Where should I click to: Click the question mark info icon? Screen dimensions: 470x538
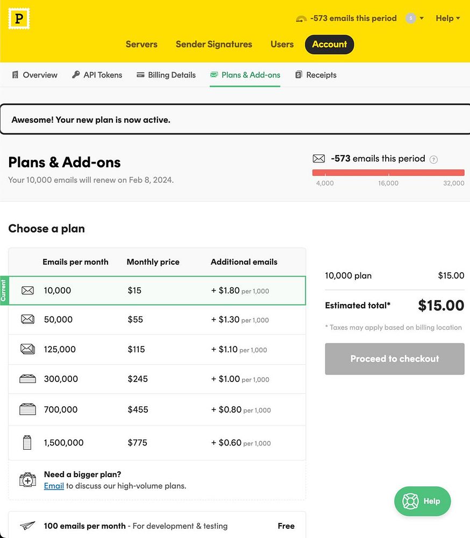pos(434,159)
